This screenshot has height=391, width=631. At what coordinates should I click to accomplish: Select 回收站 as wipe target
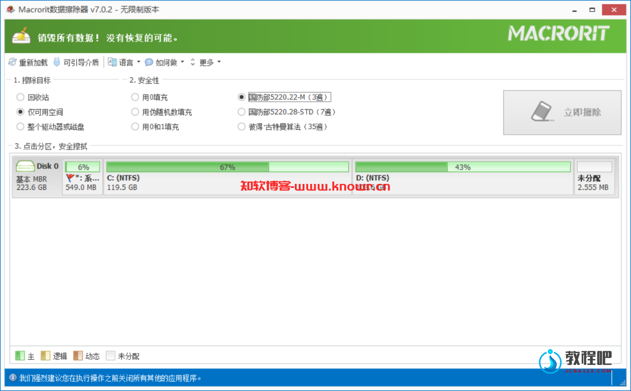pyautogui.click(x=33, y=97)
